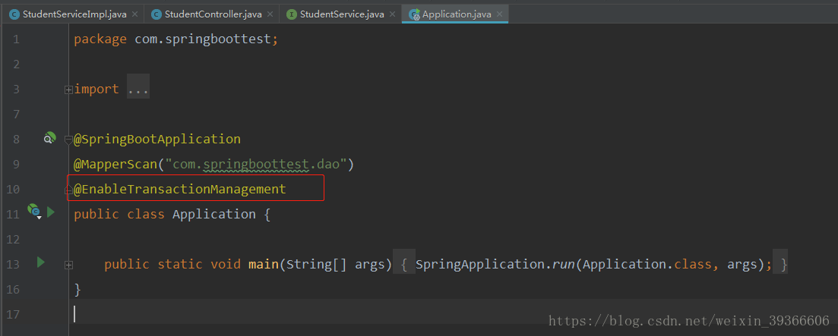838x336 pixels.
Task: Click the interface icon on StudentService.java tab
Action: point(292,14)
